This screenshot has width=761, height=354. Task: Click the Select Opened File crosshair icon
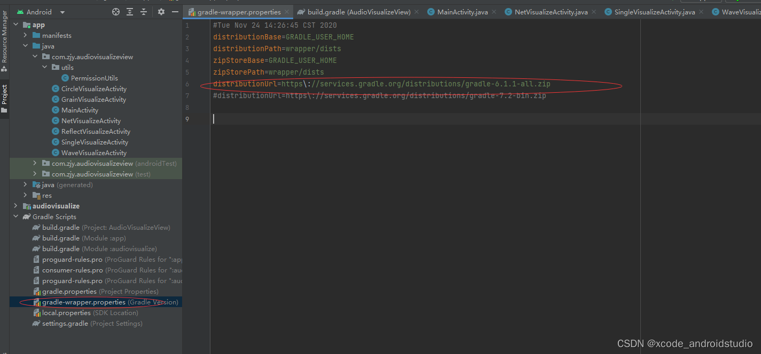[116, 11]
